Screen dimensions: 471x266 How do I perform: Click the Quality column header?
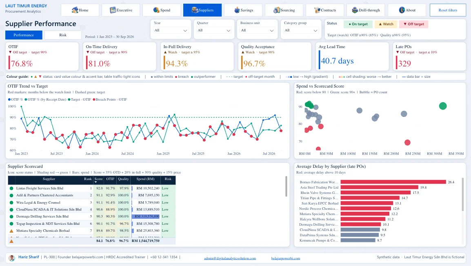[123, 179]
